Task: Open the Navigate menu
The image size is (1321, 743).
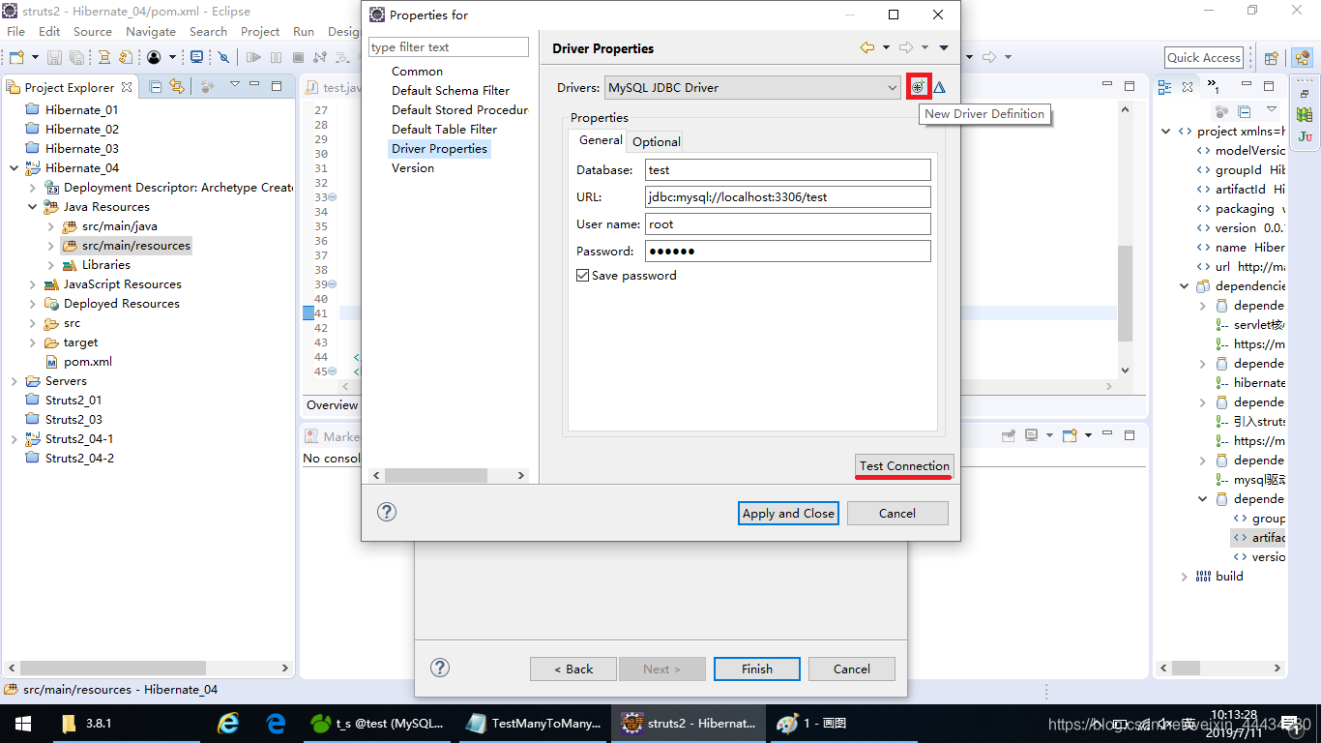Action: point(151,31)
